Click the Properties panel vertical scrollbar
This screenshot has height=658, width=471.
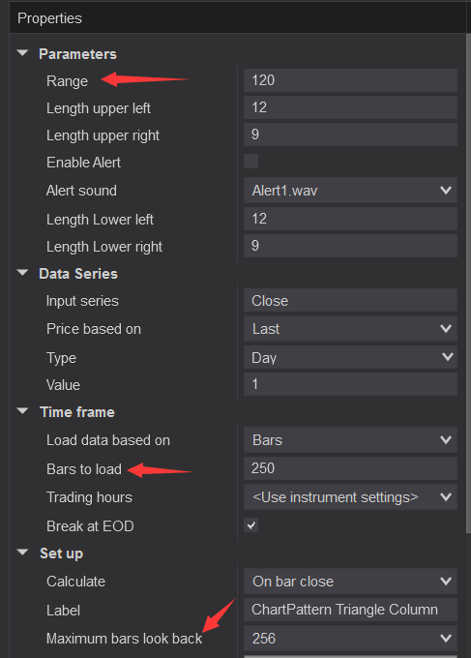[x=468, y=284]
